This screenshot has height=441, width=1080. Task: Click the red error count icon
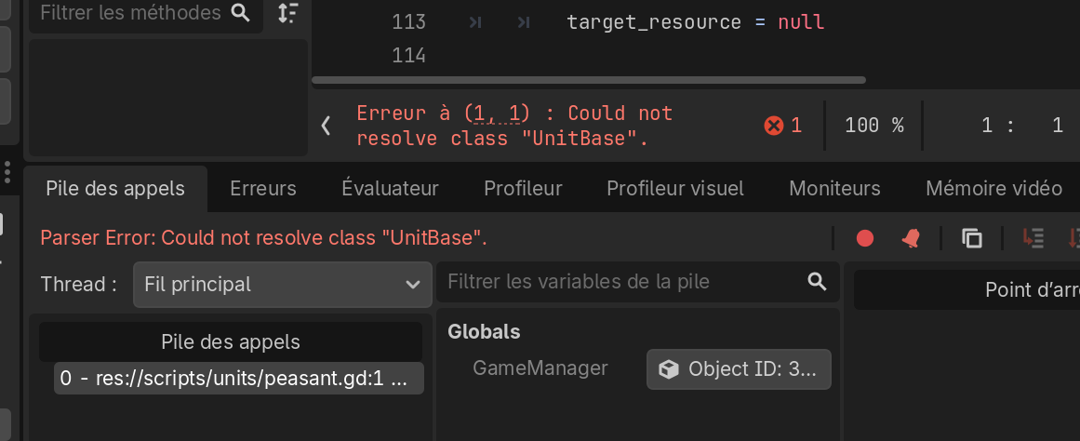click(774, 125)
